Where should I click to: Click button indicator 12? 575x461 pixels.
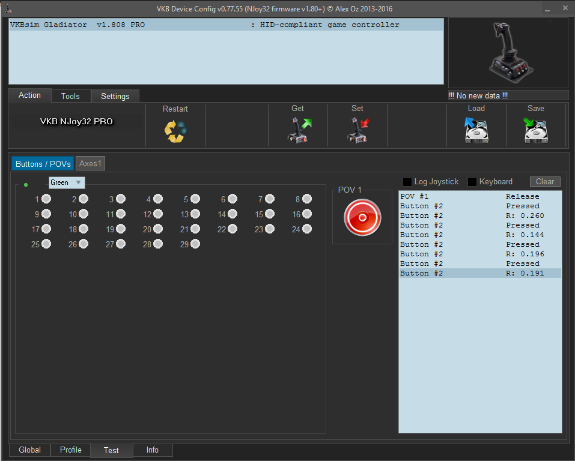click(158, 214)
